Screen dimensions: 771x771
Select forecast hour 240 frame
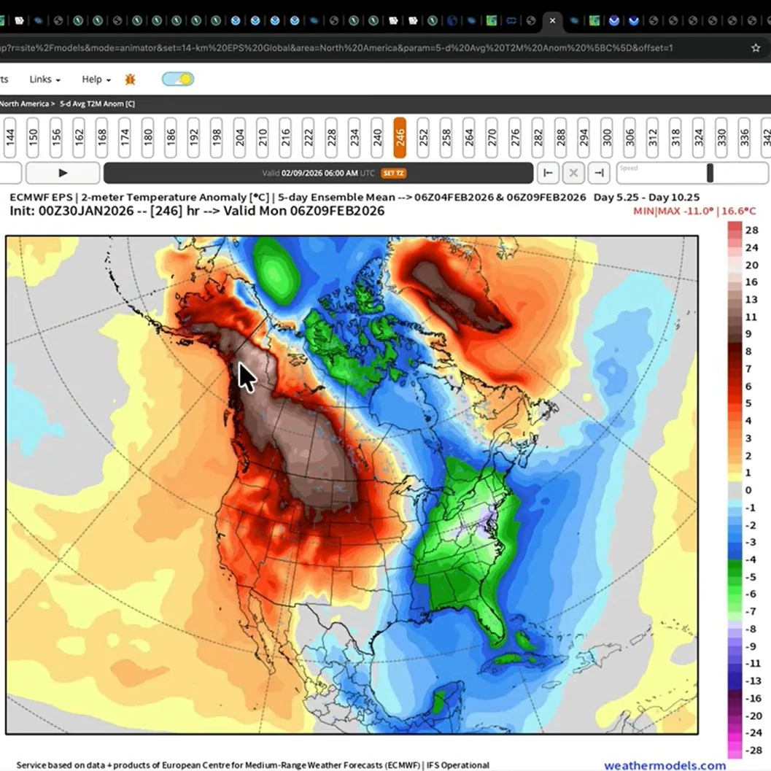coord(377,138)
